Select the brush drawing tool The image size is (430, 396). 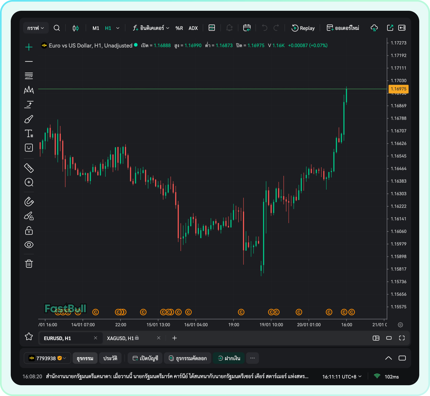click(29, 119)
